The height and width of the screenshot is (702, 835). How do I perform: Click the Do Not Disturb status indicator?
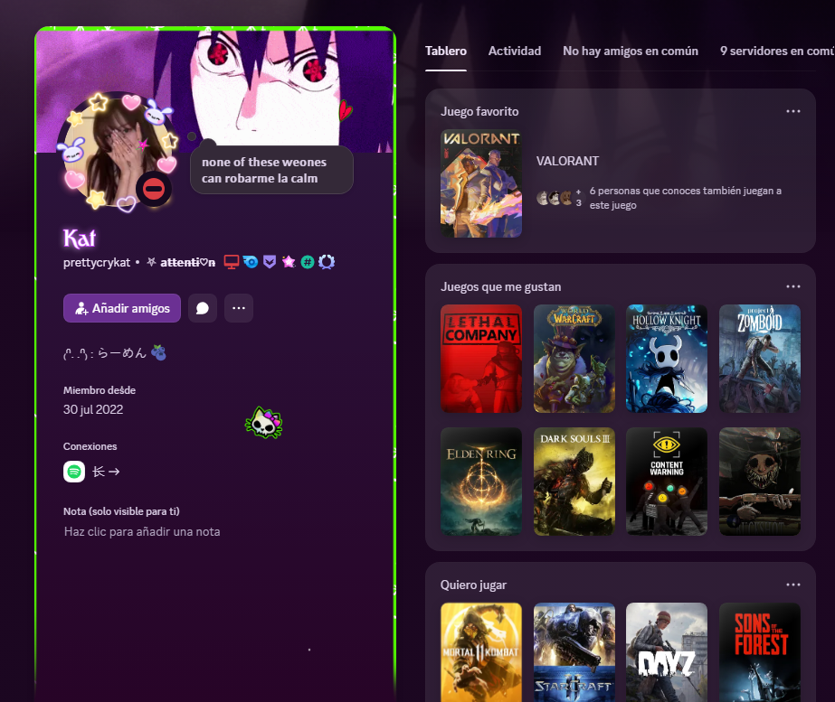coord(154,189)
